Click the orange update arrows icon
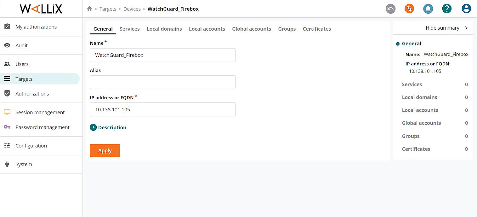The height and width of the screenshot is (217, 477). pyautogui.click(x=409, y=9)
